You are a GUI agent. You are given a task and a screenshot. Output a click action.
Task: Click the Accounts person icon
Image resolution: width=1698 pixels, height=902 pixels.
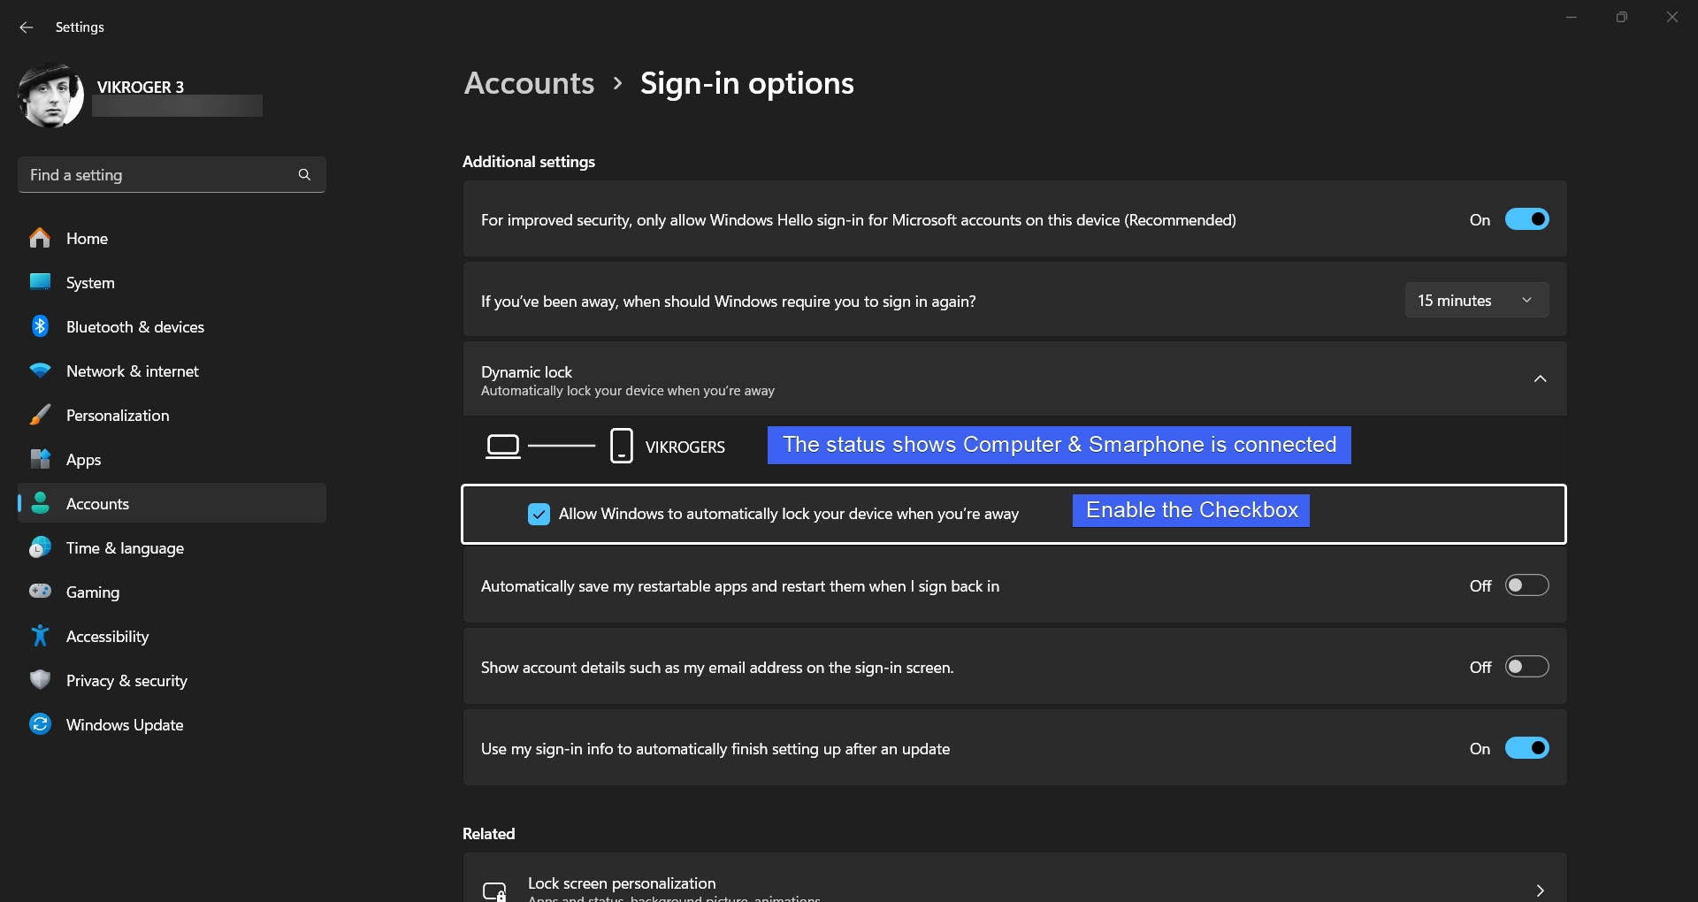click(40, 503)
